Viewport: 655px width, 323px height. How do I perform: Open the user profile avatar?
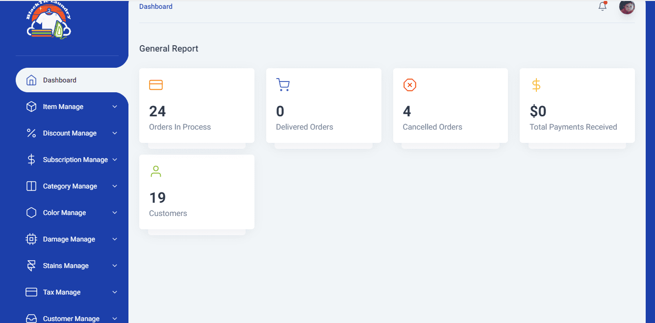click(x=627, y=7)
